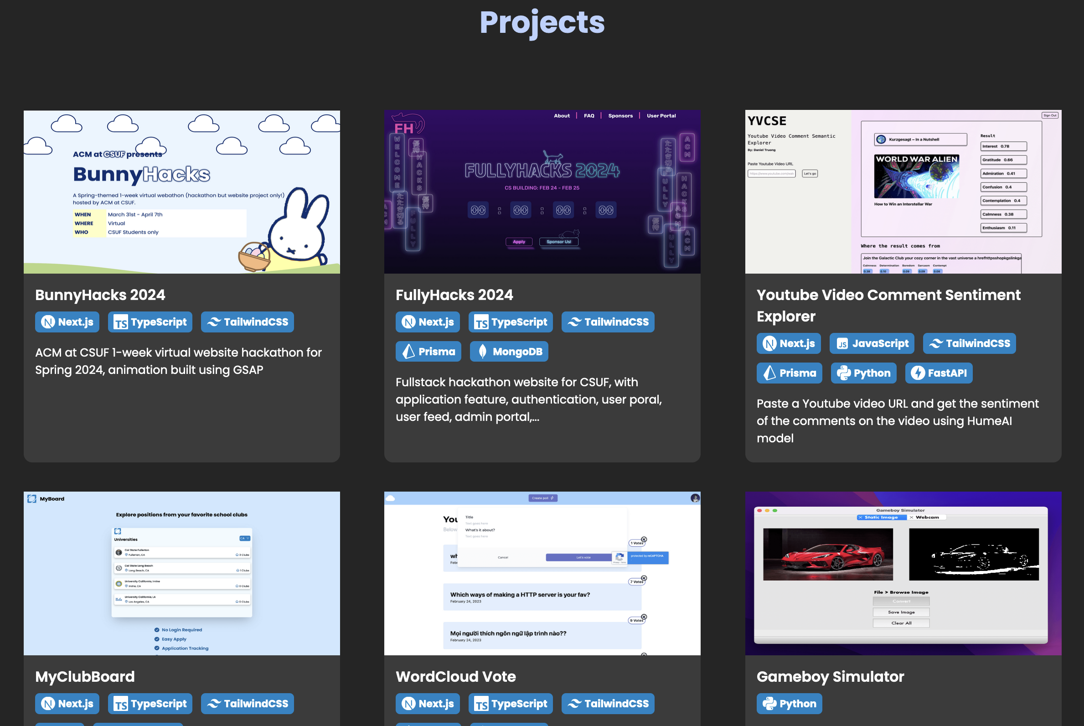Click the Next.js badge under BunnyHacks 2024
Image resolution: width=1084 pixels, height=726 pixels.
point(67,322)
